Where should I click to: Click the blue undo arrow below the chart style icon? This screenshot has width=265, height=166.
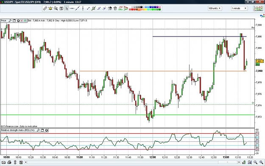tap(262, 16)
